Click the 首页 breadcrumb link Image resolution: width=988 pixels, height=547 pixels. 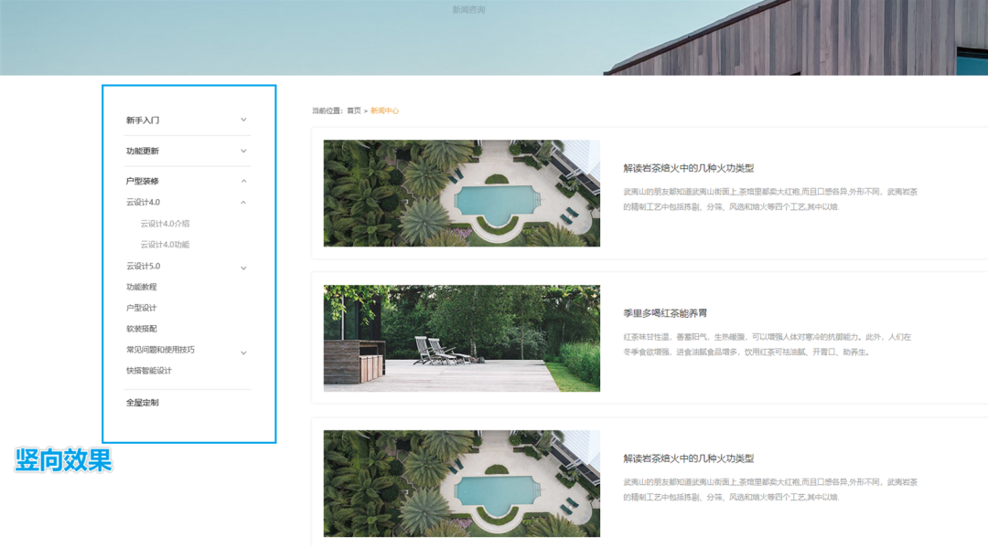tap(353, 110)
